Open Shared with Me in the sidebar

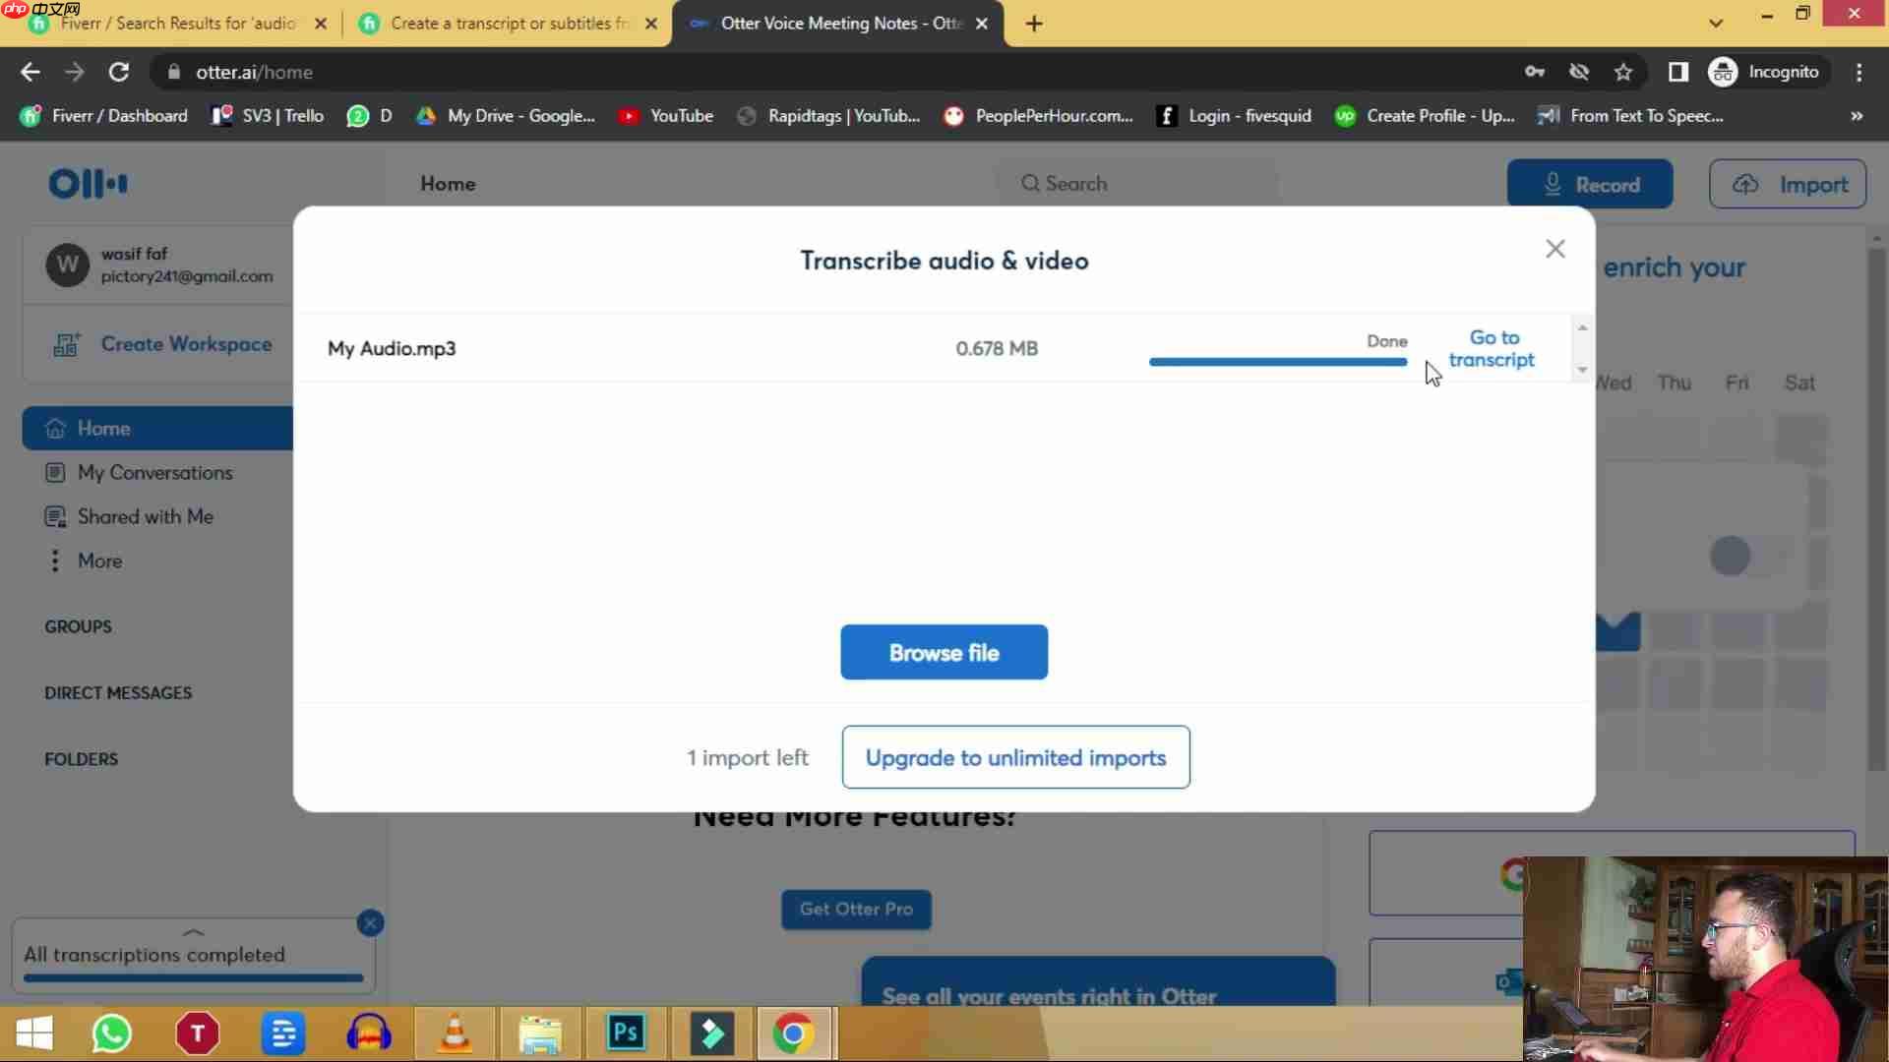tap(129, 516)
